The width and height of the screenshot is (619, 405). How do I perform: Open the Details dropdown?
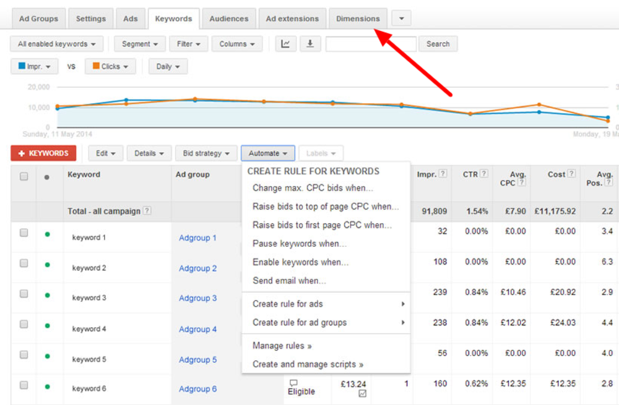[x=149, y=153]
